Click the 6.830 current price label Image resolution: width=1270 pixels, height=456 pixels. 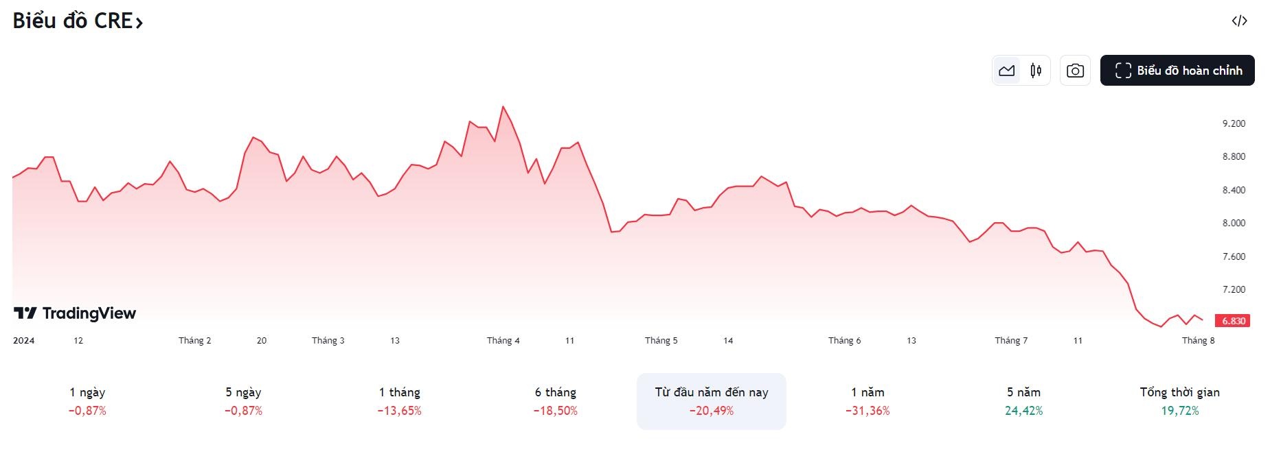[1233, 321]
